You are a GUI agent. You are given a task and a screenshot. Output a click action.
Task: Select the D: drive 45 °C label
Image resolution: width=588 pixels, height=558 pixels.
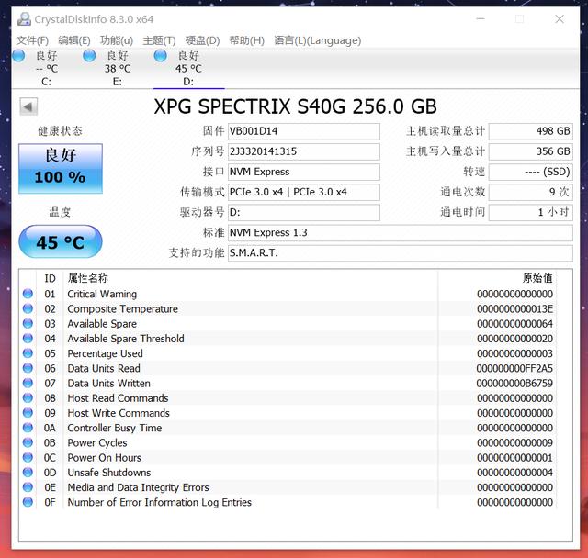188,69
